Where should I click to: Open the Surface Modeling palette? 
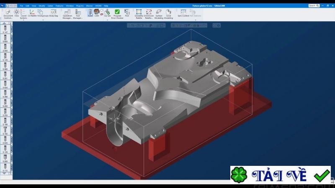click(x=159, y=14)
